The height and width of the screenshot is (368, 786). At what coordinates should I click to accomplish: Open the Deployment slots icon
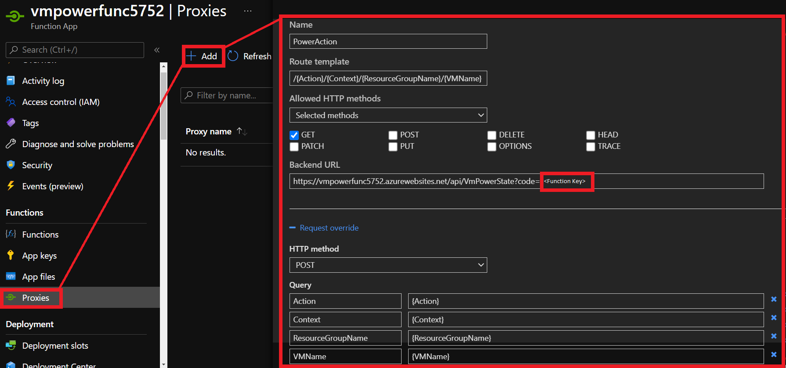pyautogui.click(x=11, y=345)
